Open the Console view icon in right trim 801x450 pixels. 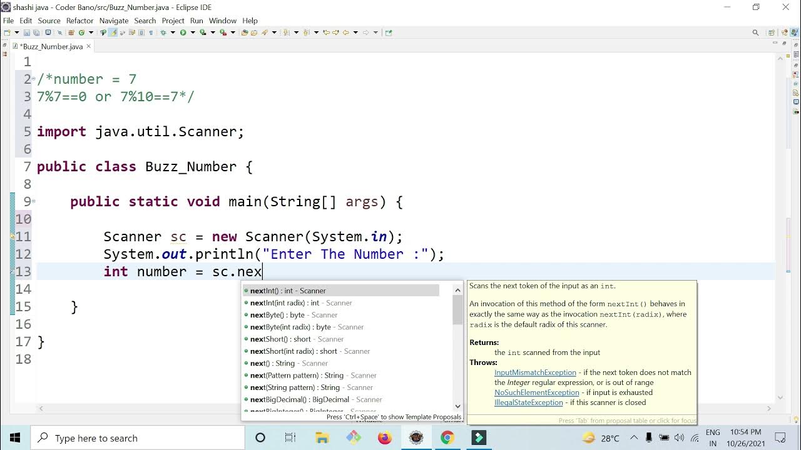tap(796, 101)
